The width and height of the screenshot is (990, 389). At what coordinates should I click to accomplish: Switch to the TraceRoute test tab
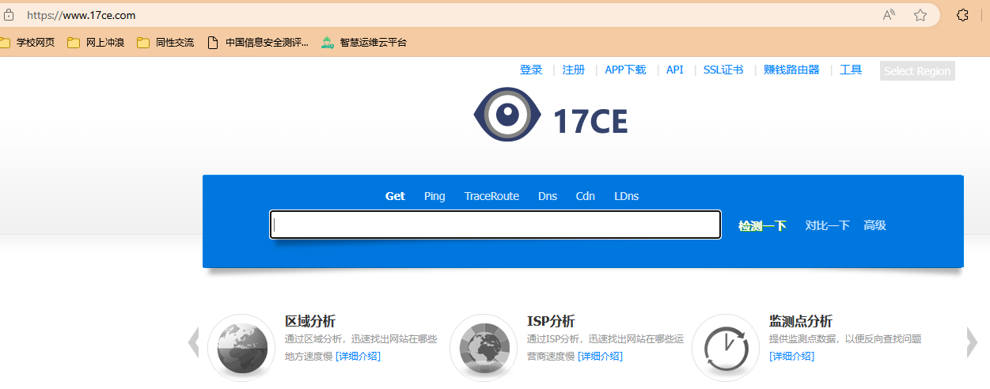[x=491, y=196]
